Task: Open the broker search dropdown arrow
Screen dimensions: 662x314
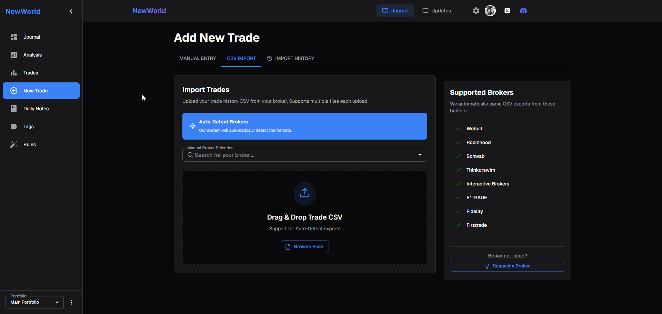Action: (420, 155)
